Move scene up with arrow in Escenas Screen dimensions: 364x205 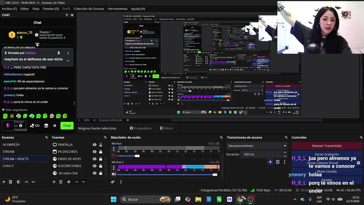coord(26,182)
